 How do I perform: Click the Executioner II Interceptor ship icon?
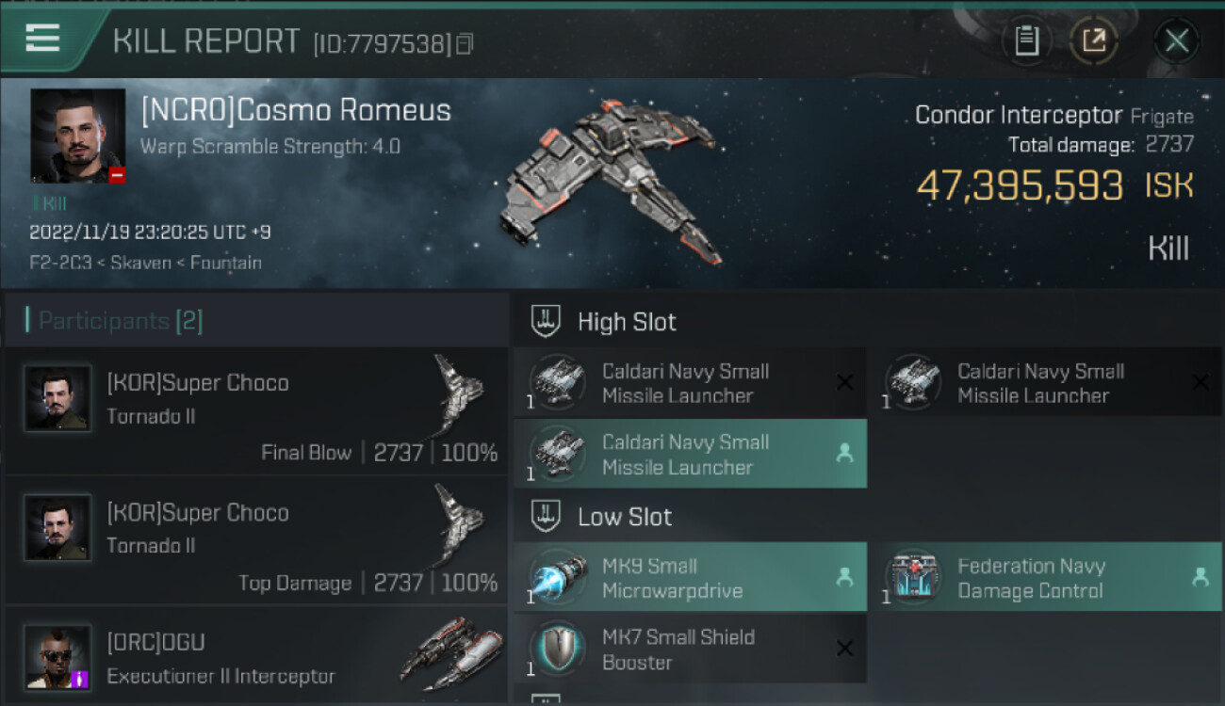point(450,651)
